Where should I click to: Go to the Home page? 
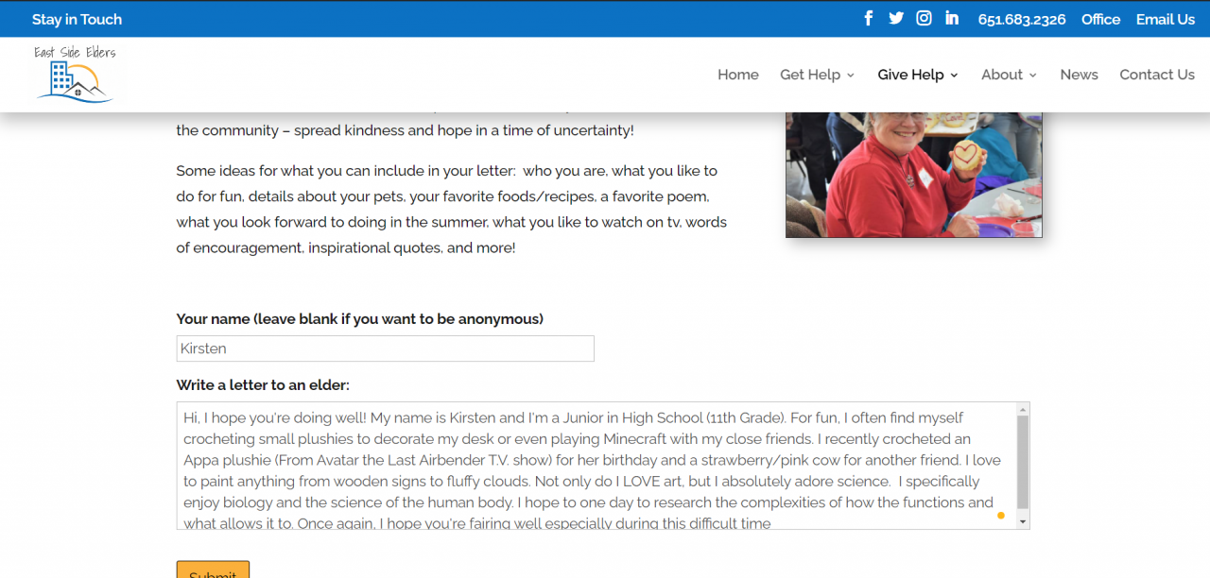point(737,75)
